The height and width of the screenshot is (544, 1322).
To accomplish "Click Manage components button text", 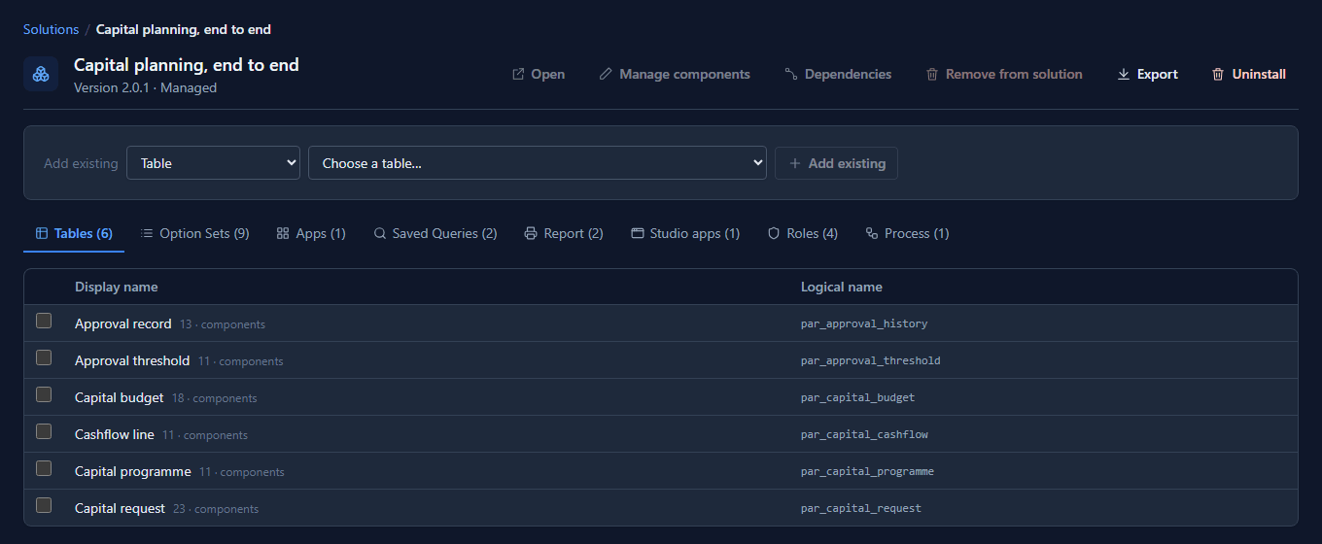I will [684, 74].
